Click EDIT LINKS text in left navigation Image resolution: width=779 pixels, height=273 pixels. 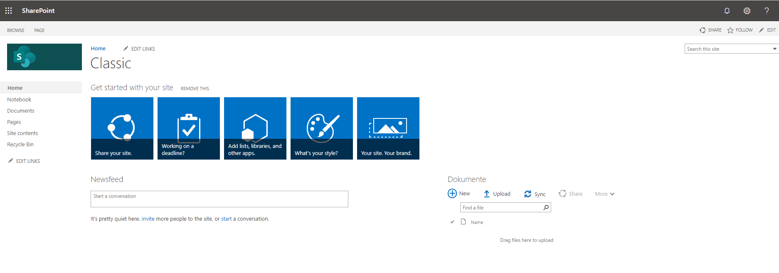point(28,161)
